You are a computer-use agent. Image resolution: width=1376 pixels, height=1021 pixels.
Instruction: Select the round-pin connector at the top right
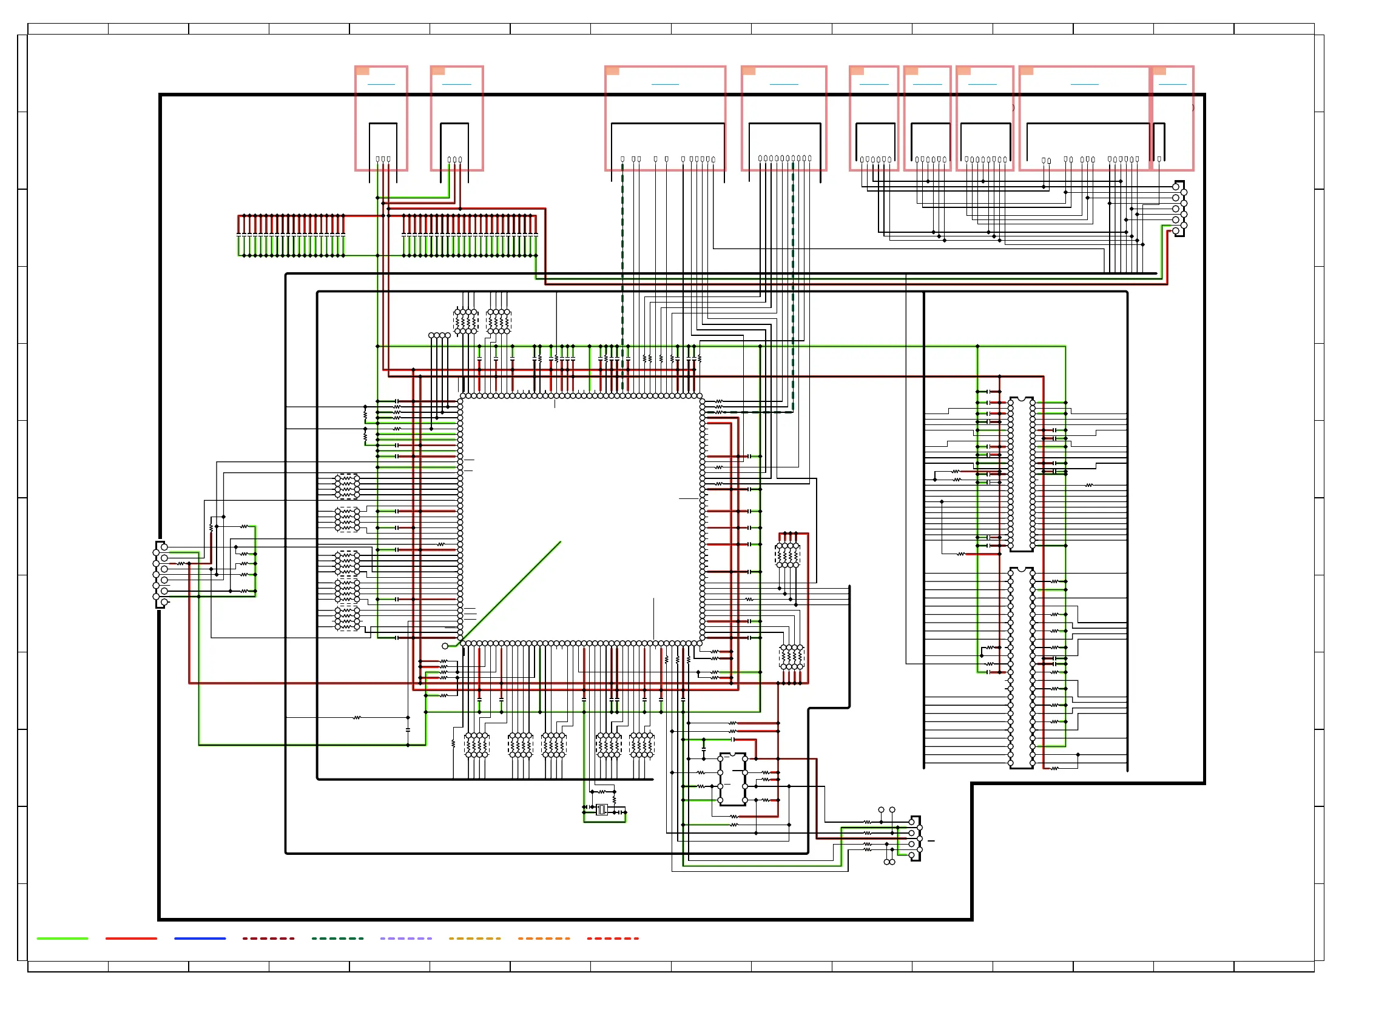(1179, 209)
